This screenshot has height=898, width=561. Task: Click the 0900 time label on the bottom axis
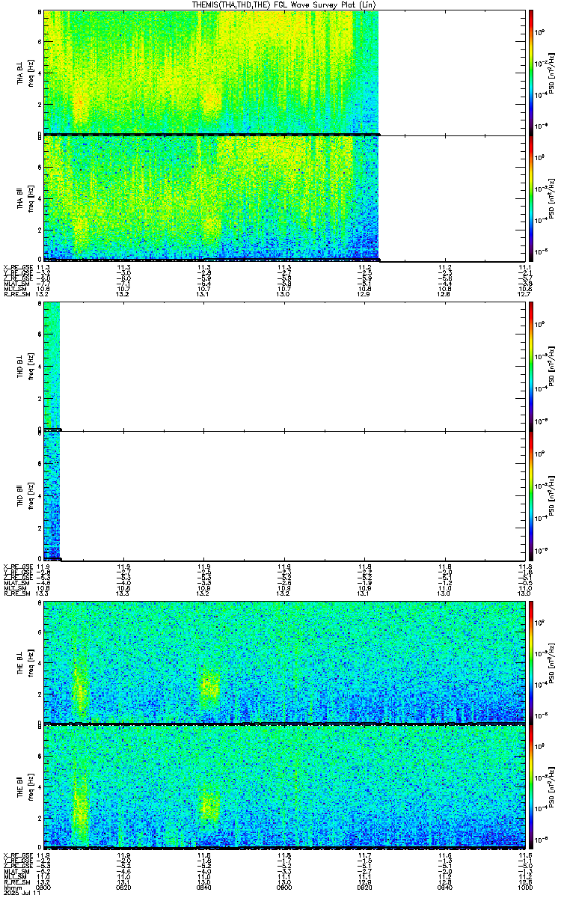tap(284, 886)
